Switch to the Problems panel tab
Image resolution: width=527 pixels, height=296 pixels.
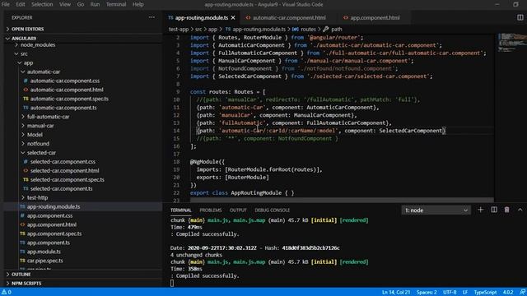pyautogui.click(x=211, y=210)
